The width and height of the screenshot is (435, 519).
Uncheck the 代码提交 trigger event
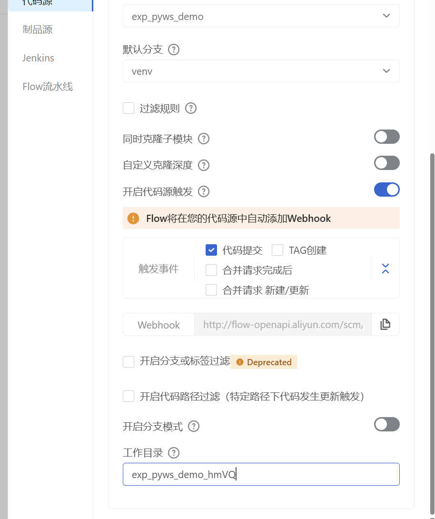[x=211, y=250]
